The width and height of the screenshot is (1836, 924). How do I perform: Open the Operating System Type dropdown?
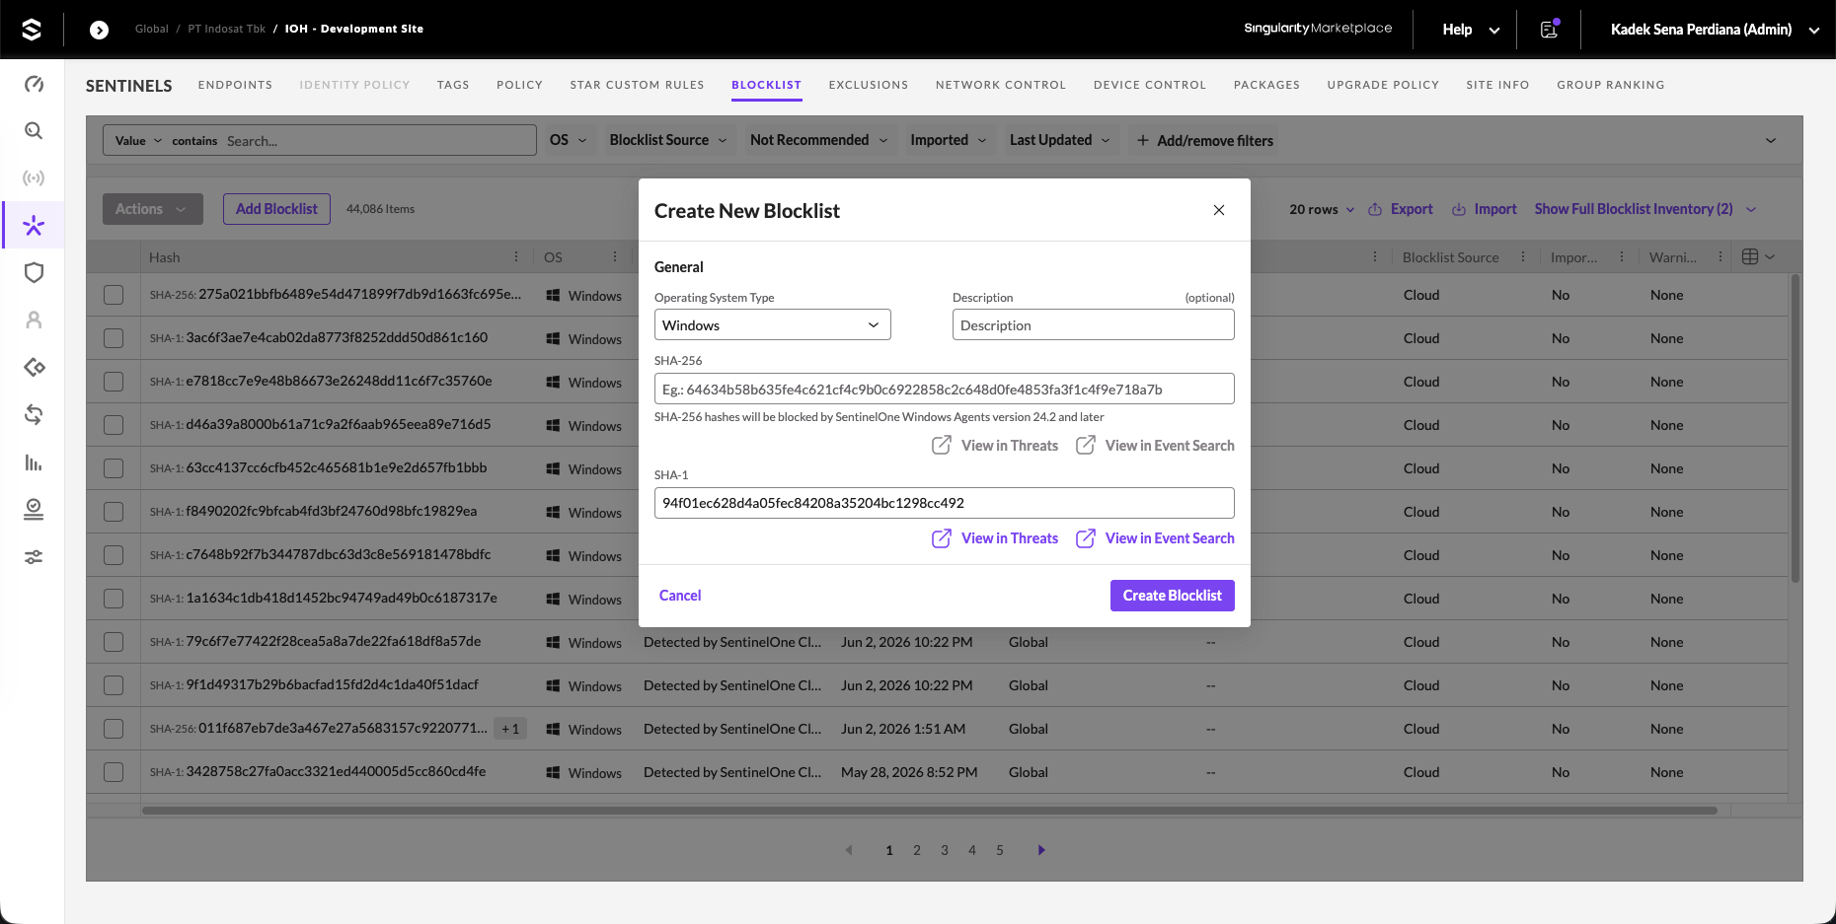(x=773, y=325)
